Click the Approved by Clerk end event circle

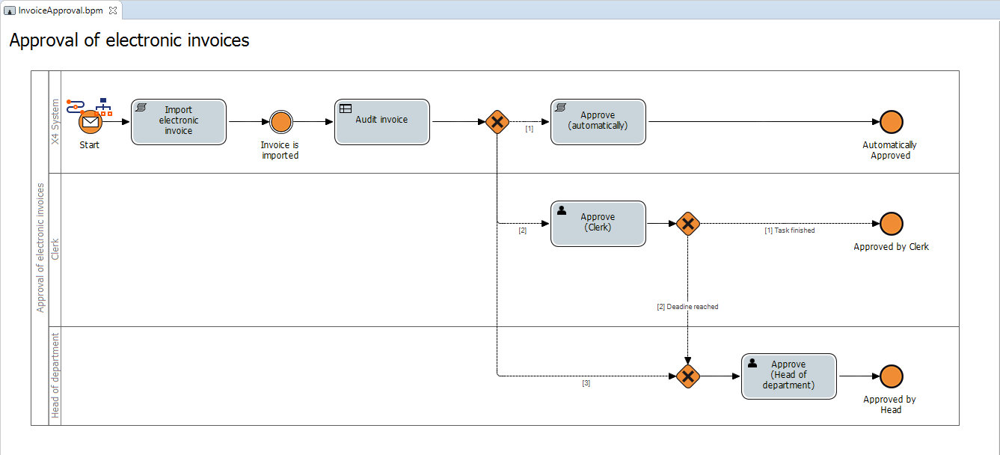point(890,224)
